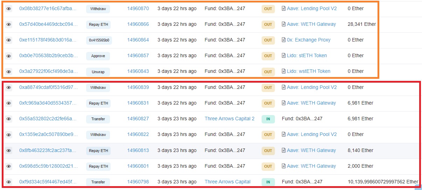Image resolution: width=422 pixels, height=190 pixels.
Task: Open quick view eye for 0xb0e705638b2b9ceb3b
Action: coord(9,56)
